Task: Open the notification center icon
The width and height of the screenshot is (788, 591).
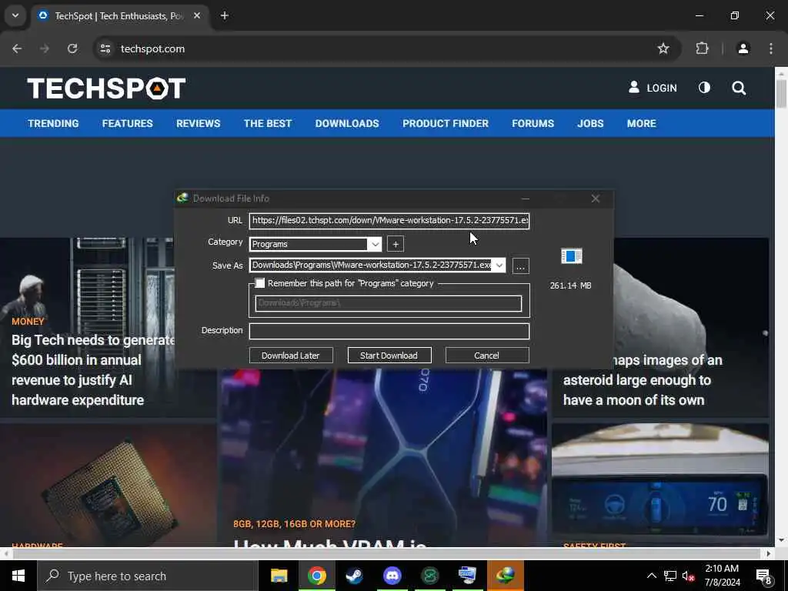Action: pyautogui.click(x=763, y=576)
